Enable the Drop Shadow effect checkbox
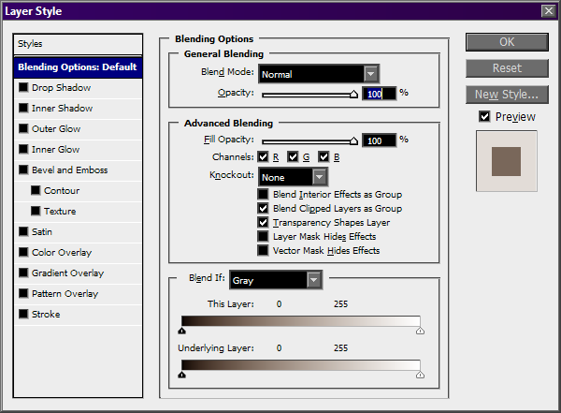 pyautogui.click(x=24, y=88)
